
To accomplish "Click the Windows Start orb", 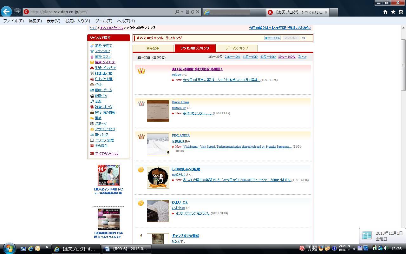I will (x=9, y=248).
